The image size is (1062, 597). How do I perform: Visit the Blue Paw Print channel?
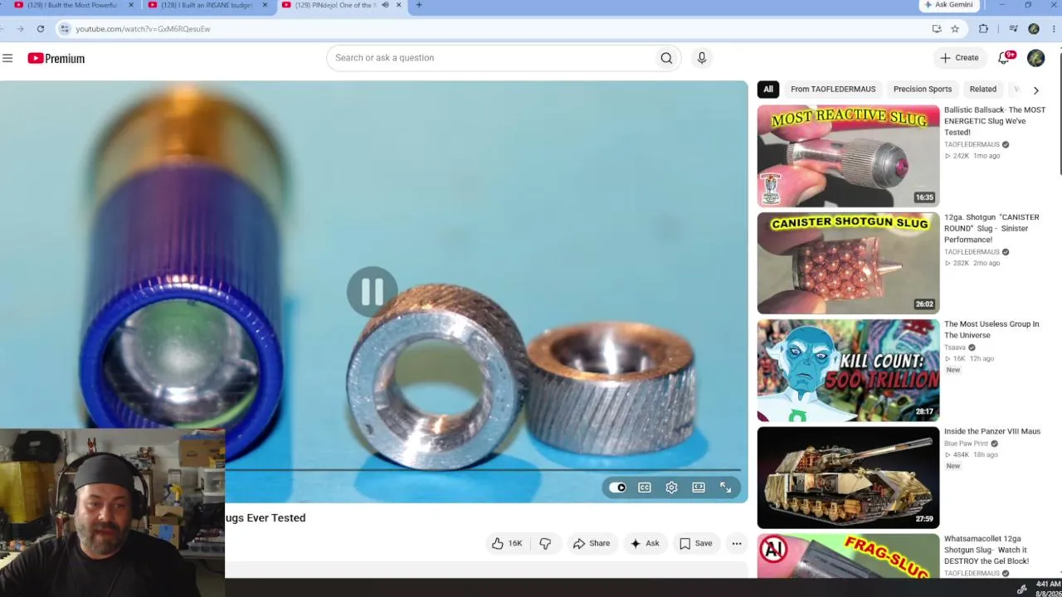[967, 444]
